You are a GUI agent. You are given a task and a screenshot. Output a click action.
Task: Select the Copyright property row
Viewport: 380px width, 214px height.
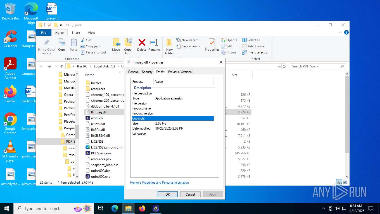click(x=173, y=118)
